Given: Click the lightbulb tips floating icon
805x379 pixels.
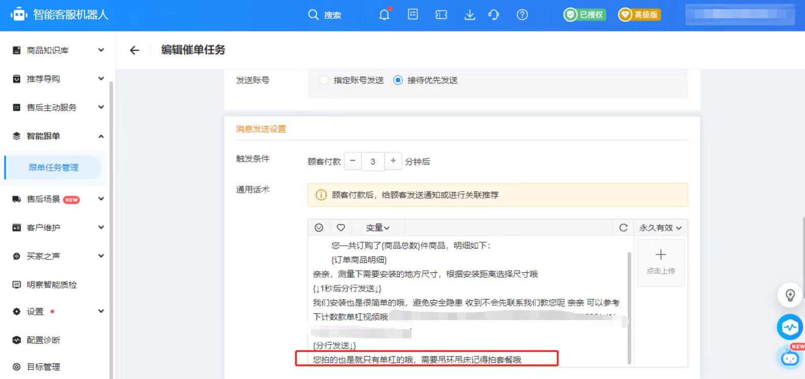Looking at the screenshot, I should (x=790, y=295).
